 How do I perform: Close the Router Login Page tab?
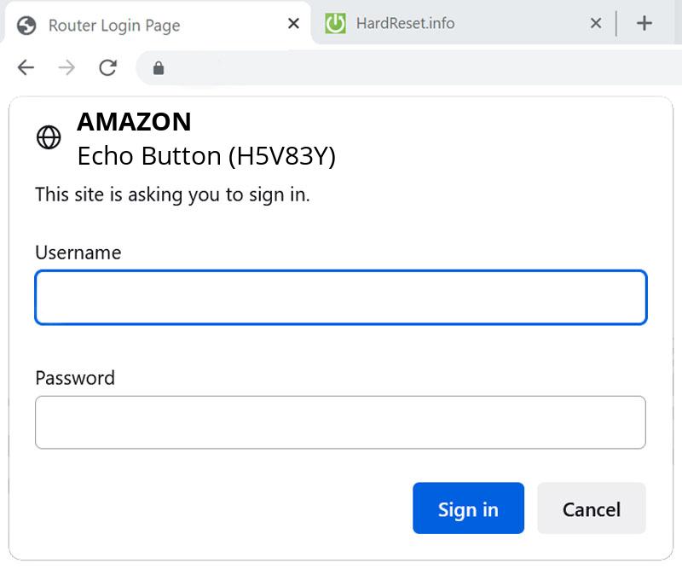[x=292, y=24]
